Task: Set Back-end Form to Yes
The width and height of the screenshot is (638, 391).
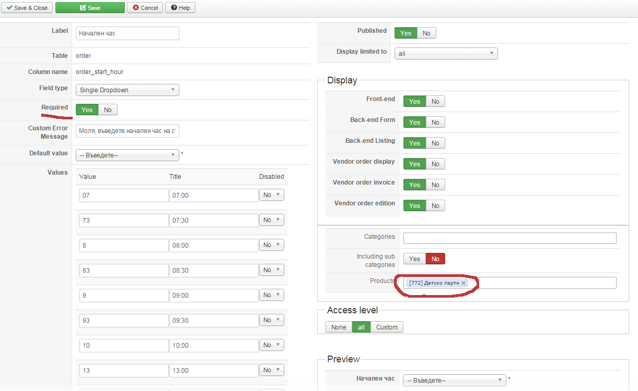Action: pyautogui.click(x=414, y=123)
